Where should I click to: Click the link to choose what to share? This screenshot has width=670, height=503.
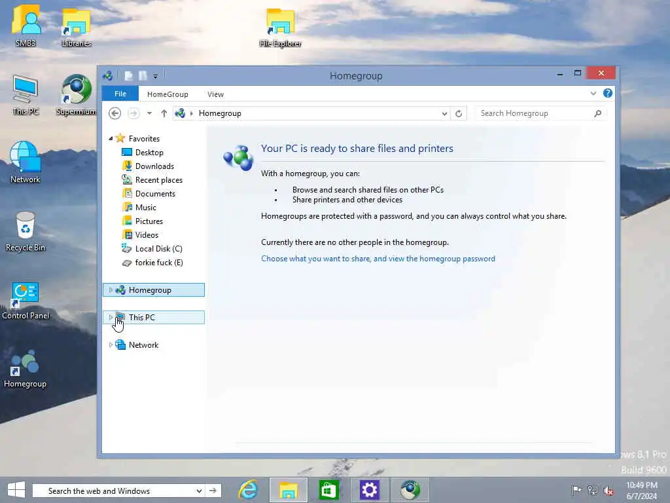[x=378, y=258]
